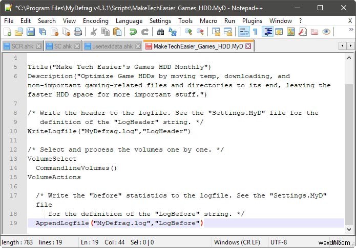Click User Defined Language dialog icon
This screenshot has height=248, width=356.
(279, 32)
